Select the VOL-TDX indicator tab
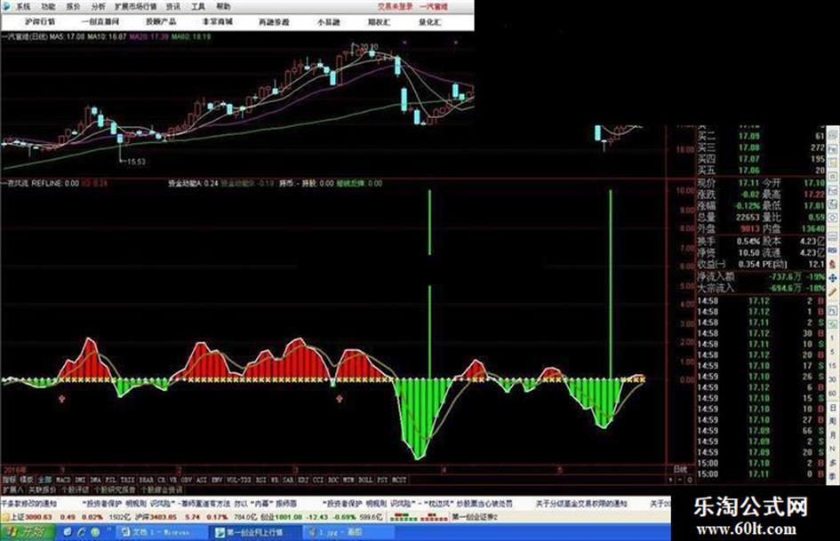 click(238, 480)
